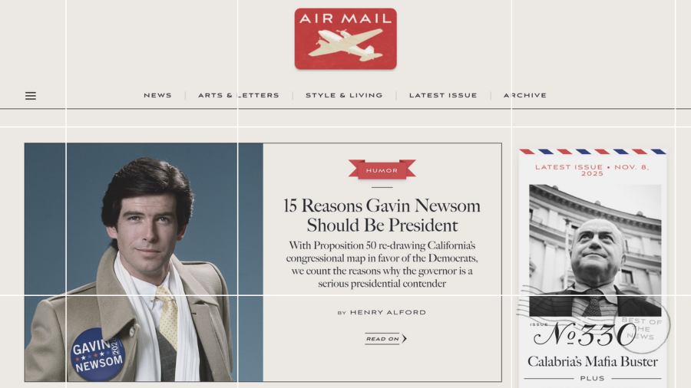Click the Gavin Newsom campaign button badge
The width and height of the screenshot is (691, 388).
click(98, 354)
